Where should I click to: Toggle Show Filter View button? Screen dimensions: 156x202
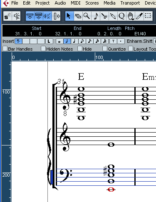pos(47,16)
